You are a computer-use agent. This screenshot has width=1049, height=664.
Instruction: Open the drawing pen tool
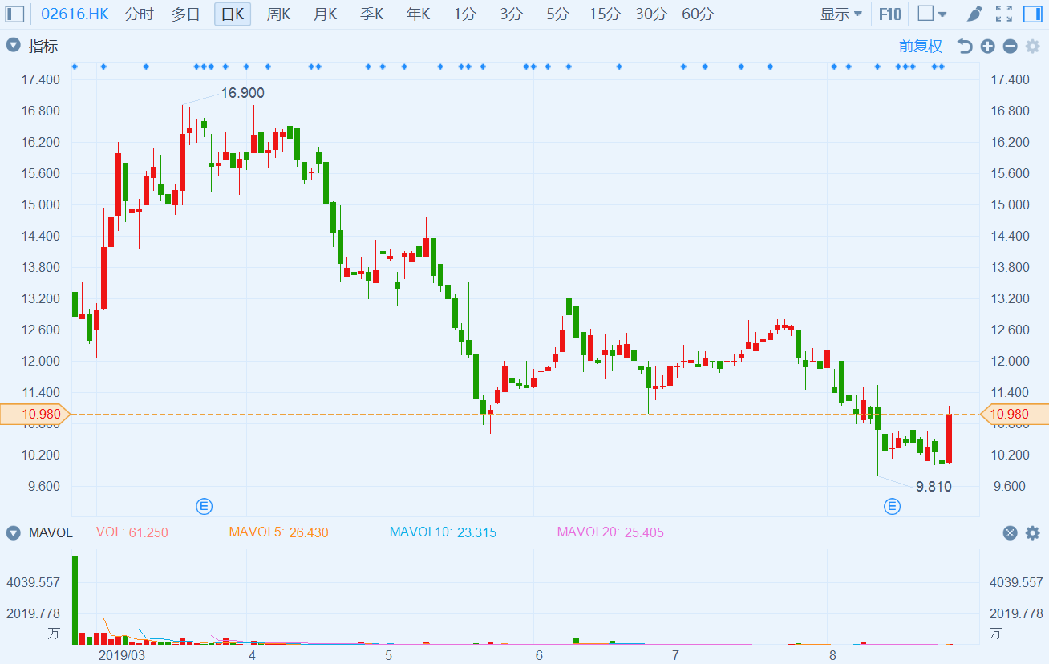(974, 14)
